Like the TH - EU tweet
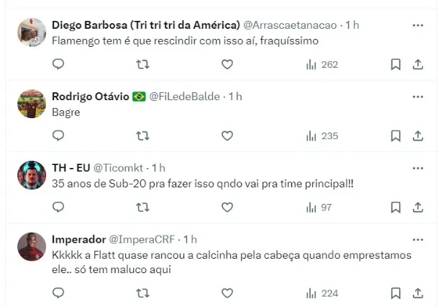The width and height of the screenshot is (446, 307). pyautogui.click(x=227, y=207)
